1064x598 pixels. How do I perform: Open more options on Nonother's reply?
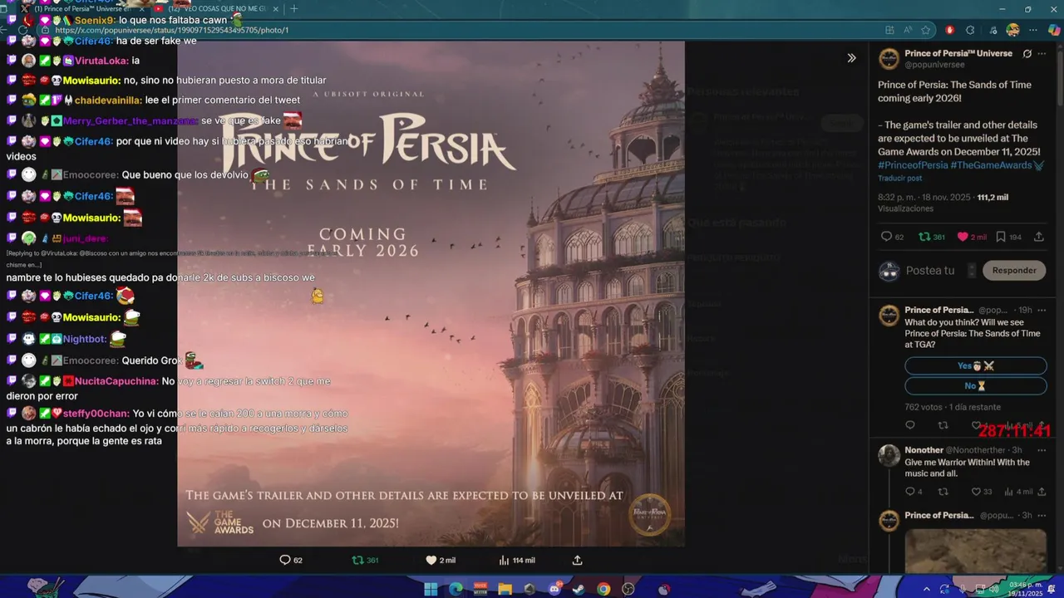click(x=1042, y=450)
